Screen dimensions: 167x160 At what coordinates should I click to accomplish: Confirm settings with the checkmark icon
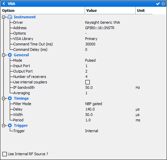(x=158, y=4)
